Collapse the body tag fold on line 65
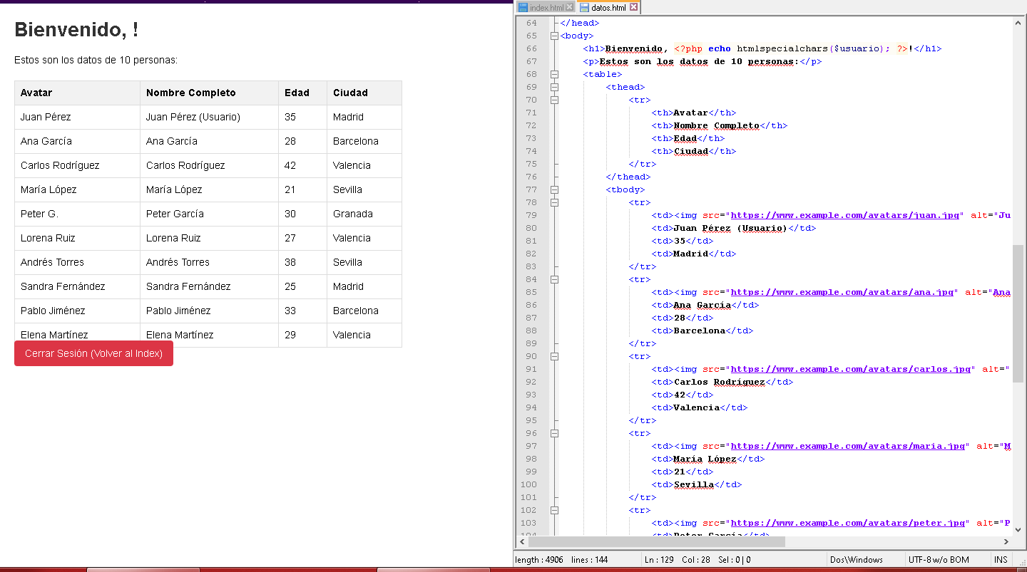Viewport: 1027px width, 572px height. click(554, 36)
